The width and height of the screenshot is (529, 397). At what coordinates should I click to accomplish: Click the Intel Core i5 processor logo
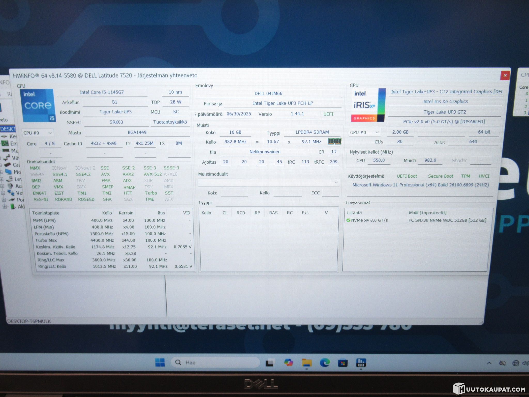pos(38,105)
